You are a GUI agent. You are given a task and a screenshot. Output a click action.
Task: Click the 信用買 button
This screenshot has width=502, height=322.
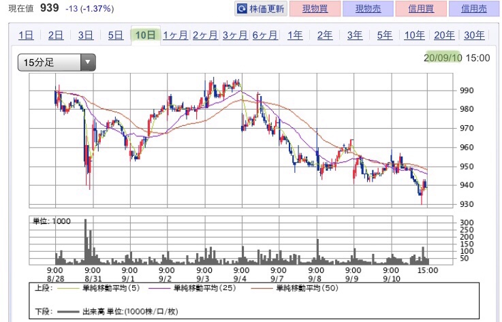(x=421, y=9)
